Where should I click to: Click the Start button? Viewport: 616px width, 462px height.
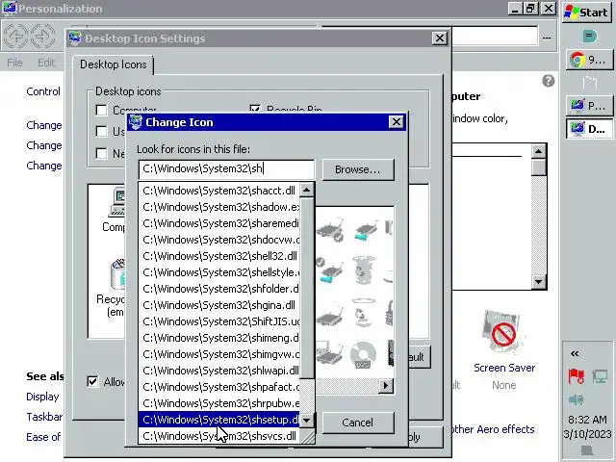587,13
